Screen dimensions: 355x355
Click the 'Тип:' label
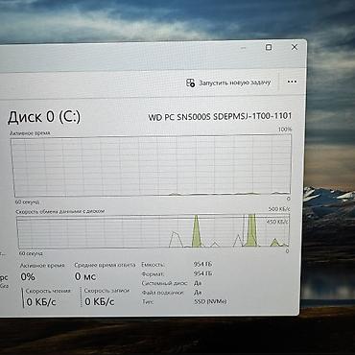click(x=148, y=301)
